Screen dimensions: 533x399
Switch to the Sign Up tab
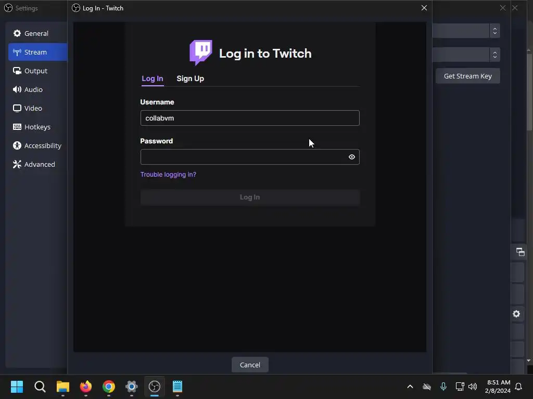tap(190, 78)
